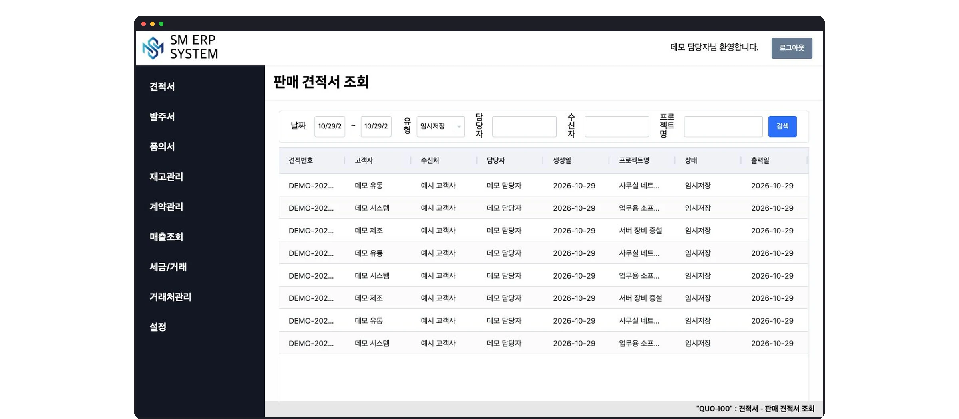Viewport: 959px width, 419px height.
Task: Click the start date field
Action: [x=330, y=126]
